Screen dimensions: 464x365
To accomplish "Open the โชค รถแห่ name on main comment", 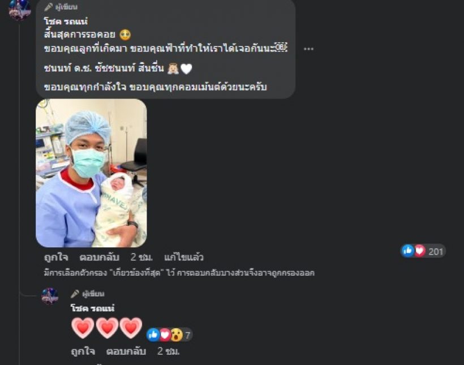I will pos(66,22).
